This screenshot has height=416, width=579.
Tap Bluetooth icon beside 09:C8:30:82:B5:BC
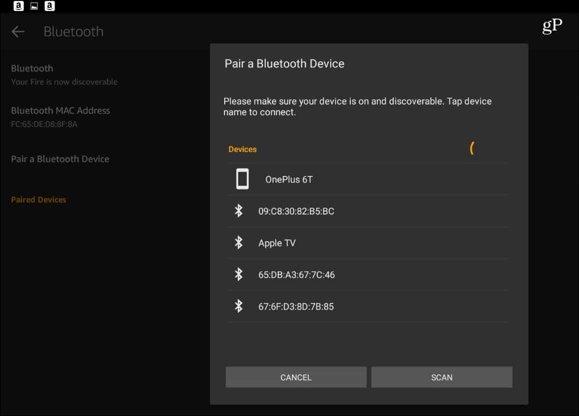239,211
